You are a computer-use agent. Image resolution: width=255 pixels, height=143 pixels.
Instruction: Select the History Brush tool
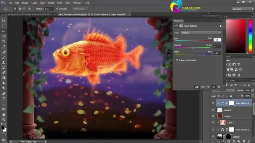click(x=4, y=68)
